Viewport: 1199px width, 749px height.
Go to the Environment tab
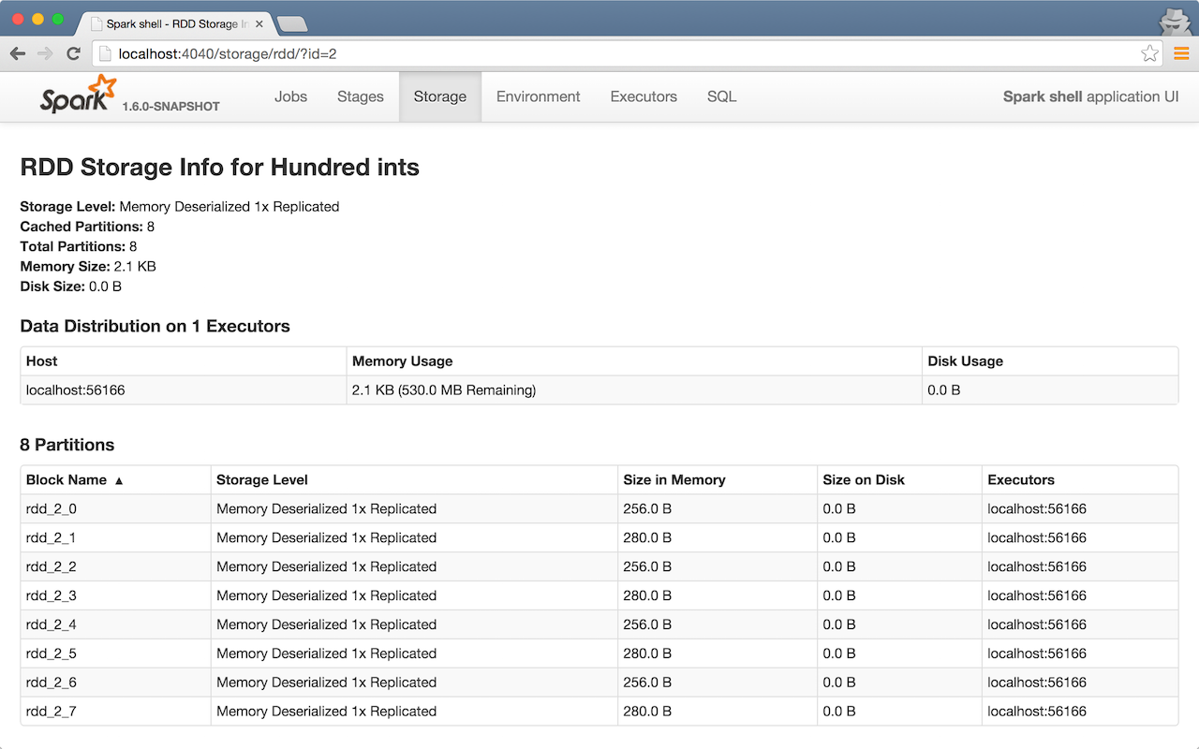point(538,96)
